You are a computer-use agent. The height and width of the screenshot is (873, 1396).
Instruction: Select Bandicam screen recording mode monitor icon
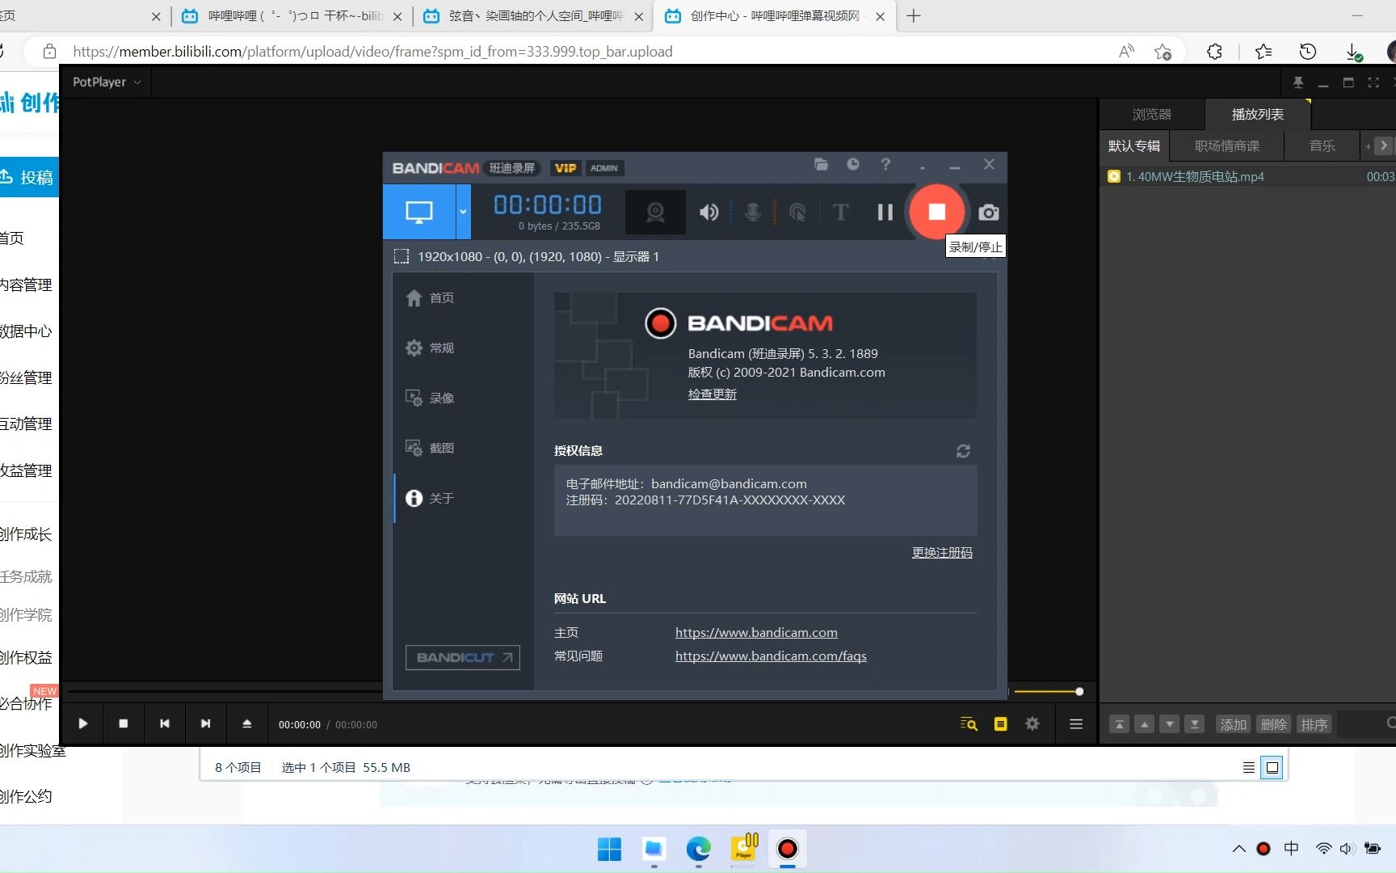(x=418, y=212)
